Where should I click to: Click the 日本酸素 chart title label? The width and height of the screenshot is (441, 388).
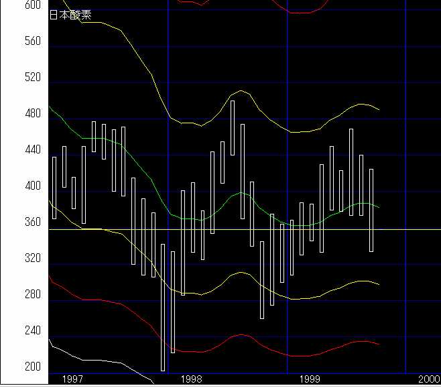(x=70, y=16)
